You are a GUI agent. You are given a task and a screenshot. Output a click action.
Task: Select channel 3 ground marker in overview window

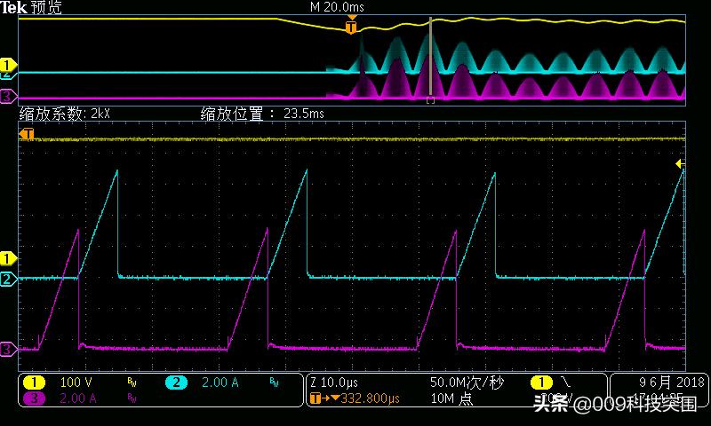click(8, 97)
